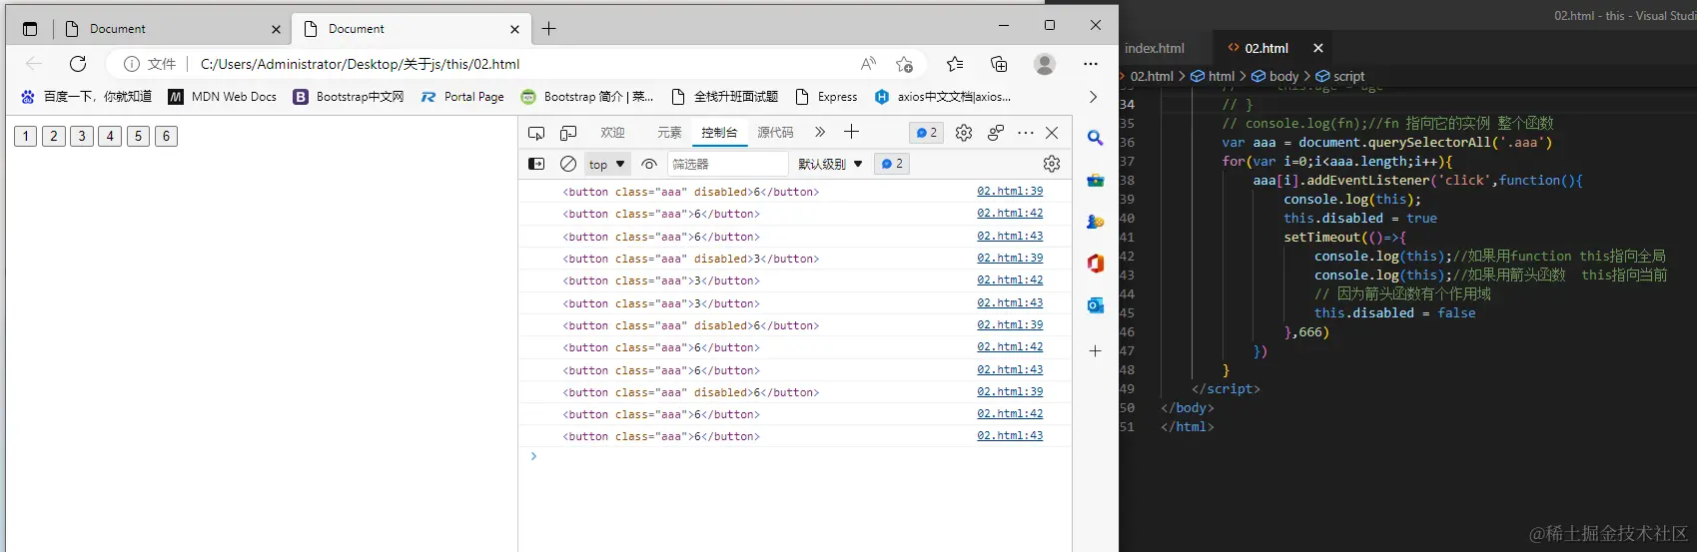The image size is (1697, 552).
Task: Click page button 2
Action: click(54, 136)
